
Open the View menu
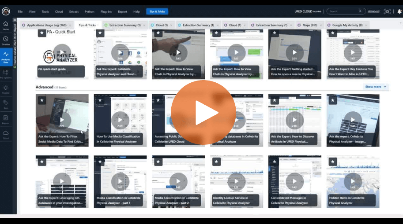[32, 11]
